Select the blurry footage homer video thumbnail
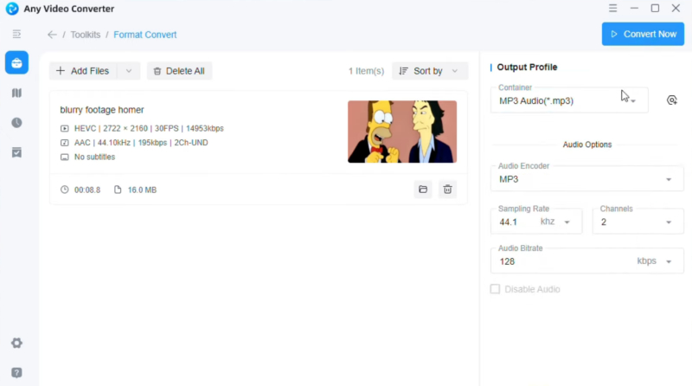 pyautogui.click(x=402, y=132)
